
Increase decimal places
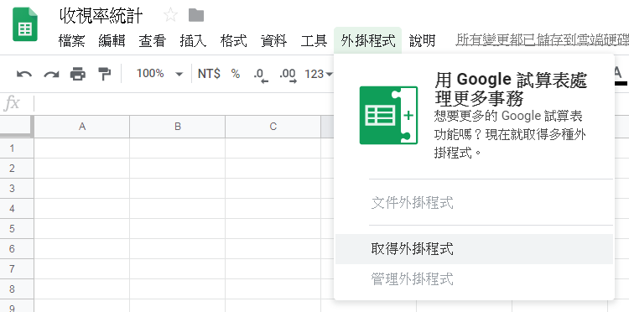pos(288,75)
